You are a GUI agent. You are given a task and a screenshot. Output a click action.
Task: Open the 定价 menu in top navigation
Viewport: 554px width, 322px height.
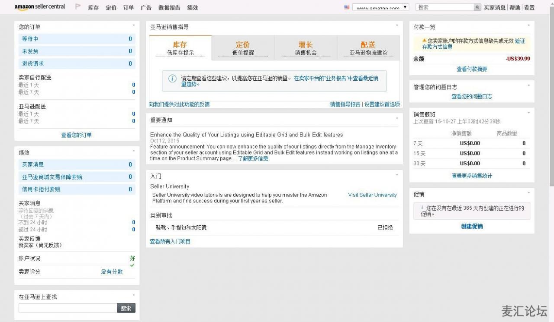coord(111,8)
